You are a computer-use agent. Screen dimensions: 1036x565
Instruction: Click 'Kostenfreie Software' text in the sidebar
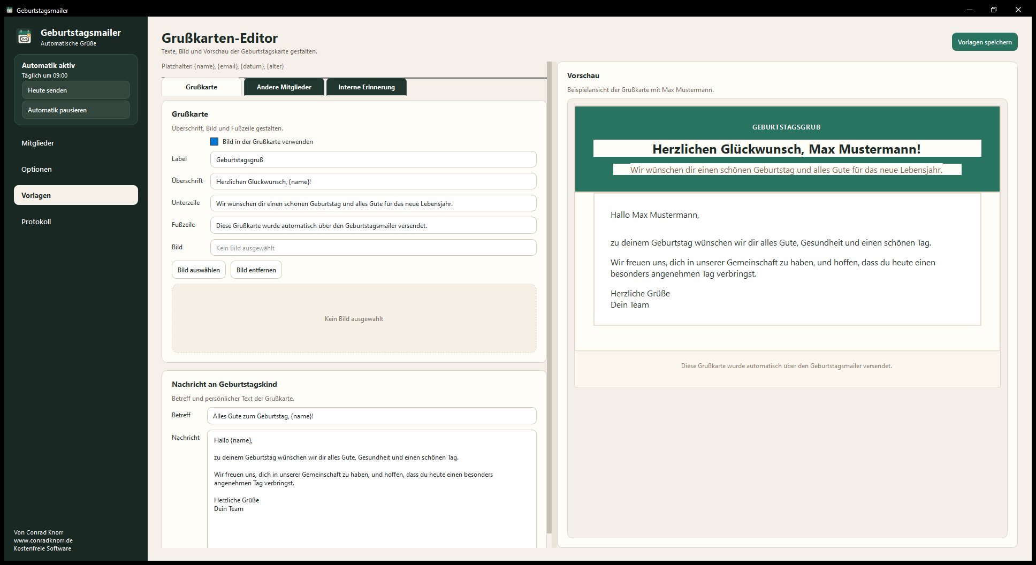(42, 548)
